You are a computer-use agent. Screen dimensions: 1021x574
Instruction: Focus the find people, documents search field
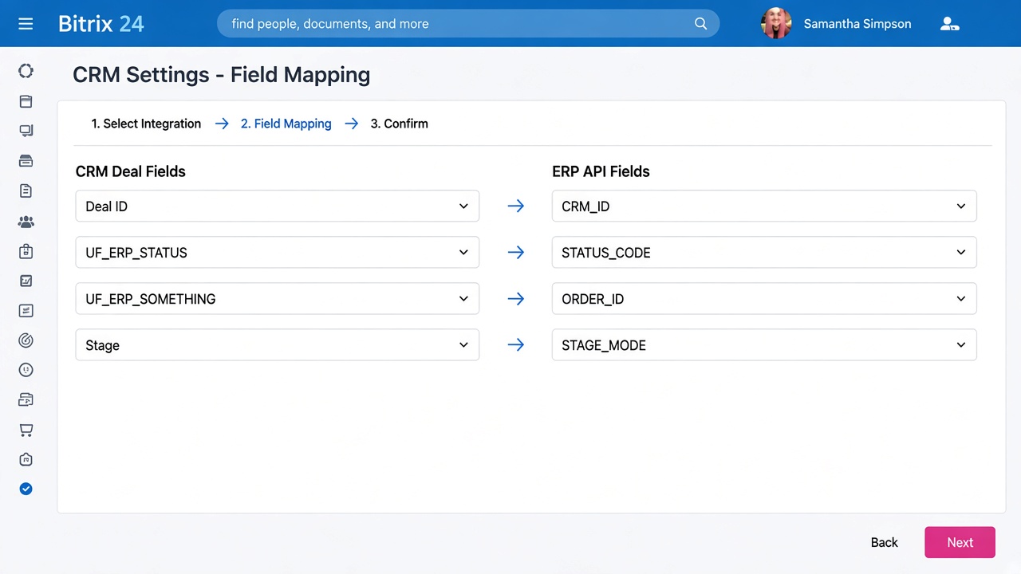(468, 24)
